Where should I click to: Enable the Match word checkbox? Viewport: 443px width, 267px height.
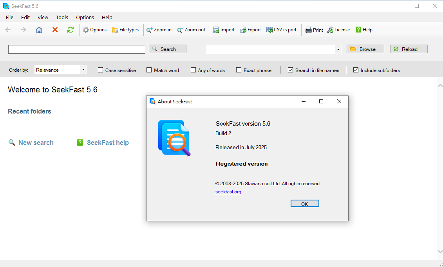pyautogui.click(x=149, y=70)
